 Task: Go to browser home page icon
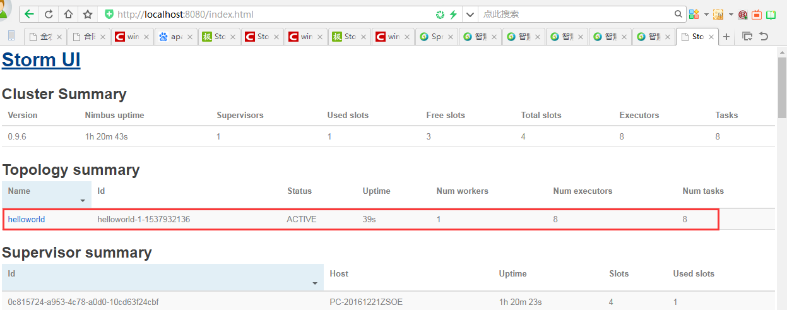point(68,14)
